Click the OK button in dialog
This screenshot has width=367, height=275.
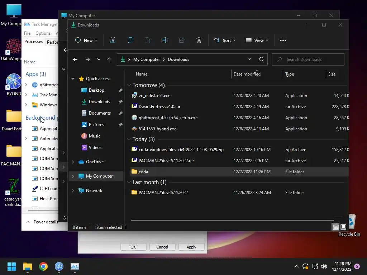133,247
